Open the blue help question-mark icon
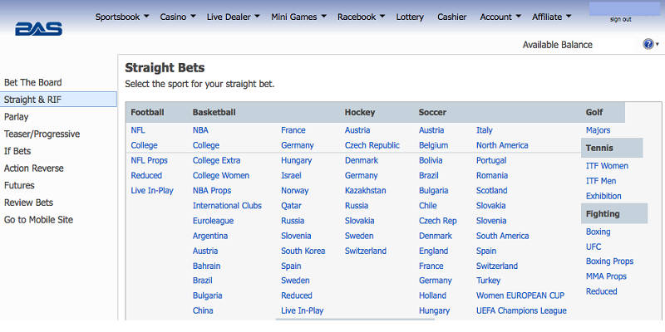Screen dimensions: 665x332 648,44
